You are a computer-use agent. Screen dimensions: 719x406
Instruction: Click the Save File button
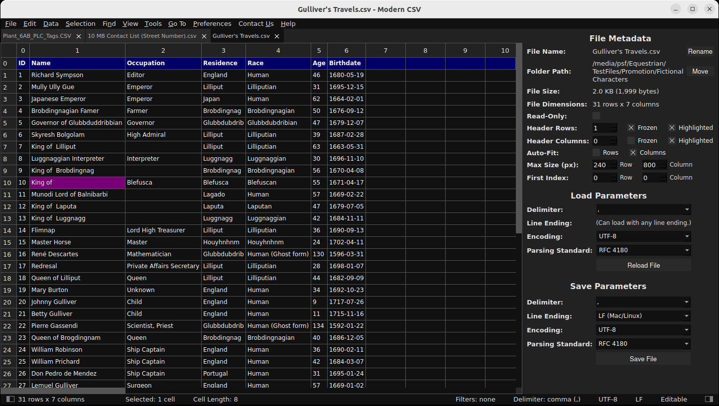(643, 359)
